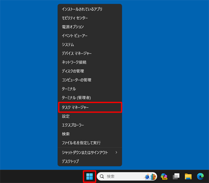Open デバイス マネージャー

click(x=90, y=53)
